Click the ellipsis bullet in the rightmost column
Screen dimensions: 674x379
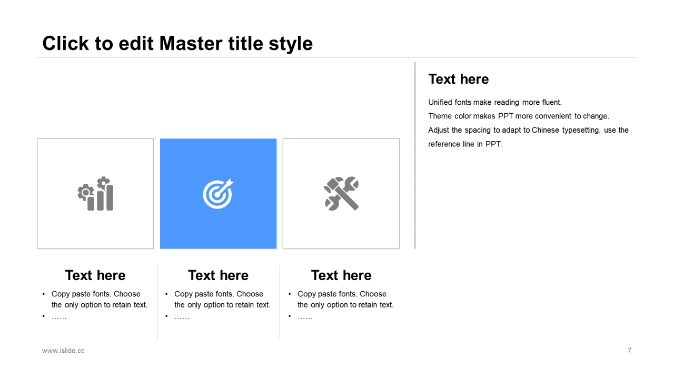click(x=305, y=317)
